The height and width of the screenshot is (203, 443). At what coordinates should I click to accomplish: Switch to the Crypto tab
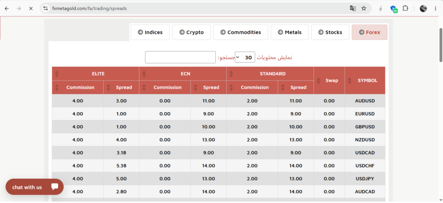click(x=191, y=32)
